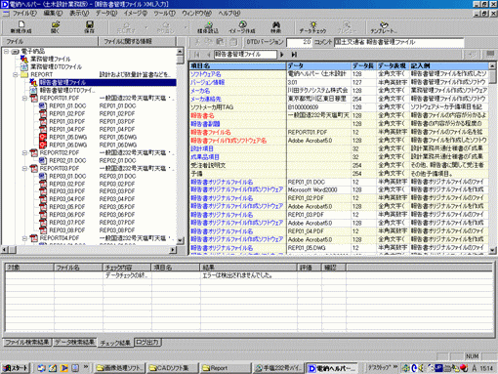Collapse the 電子納品 root node
Image resolution: width=498 pixels, height=374 pixels.
point(6,52)
